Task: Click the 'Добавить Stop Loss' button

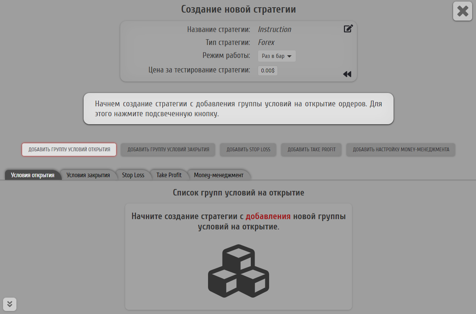Action: [248, 149]
